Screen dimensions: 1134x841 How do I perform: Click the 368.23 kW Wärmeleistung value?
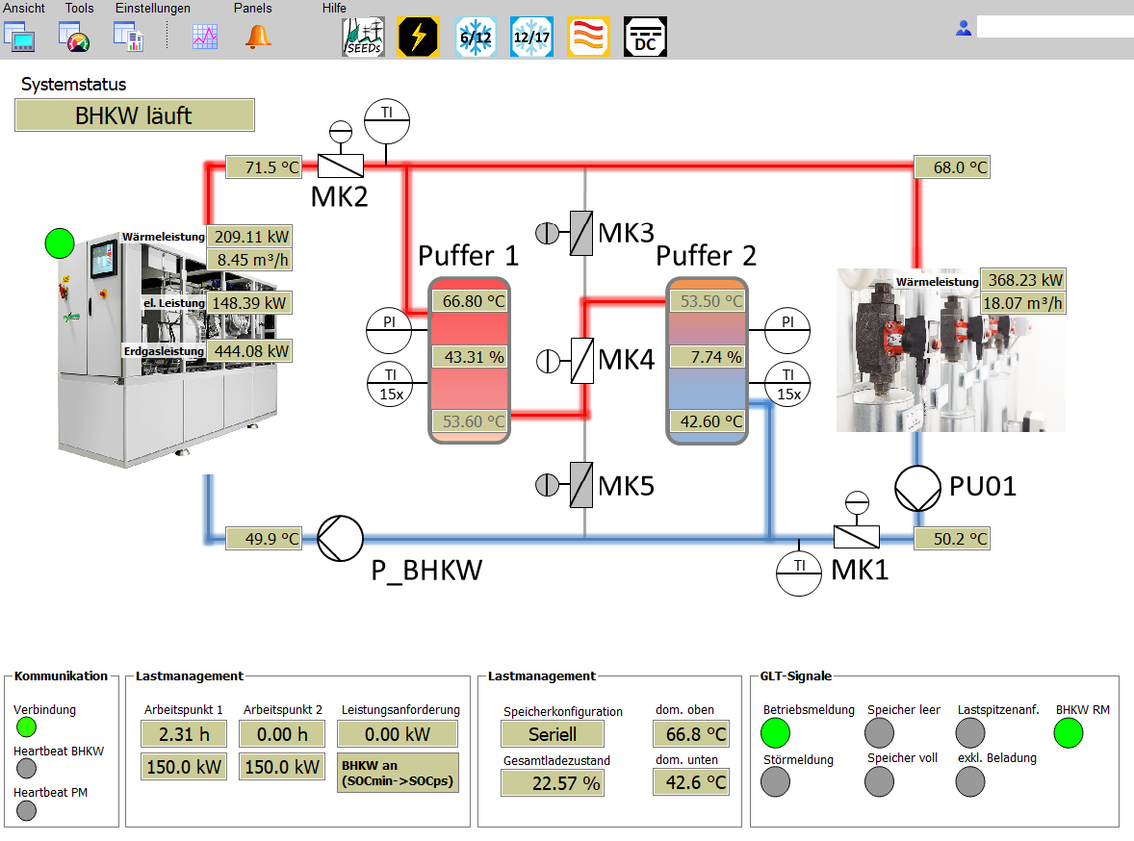[x=1023, y=280]
